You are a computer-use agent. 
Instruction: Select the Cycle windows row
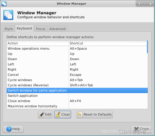[77, 80]
